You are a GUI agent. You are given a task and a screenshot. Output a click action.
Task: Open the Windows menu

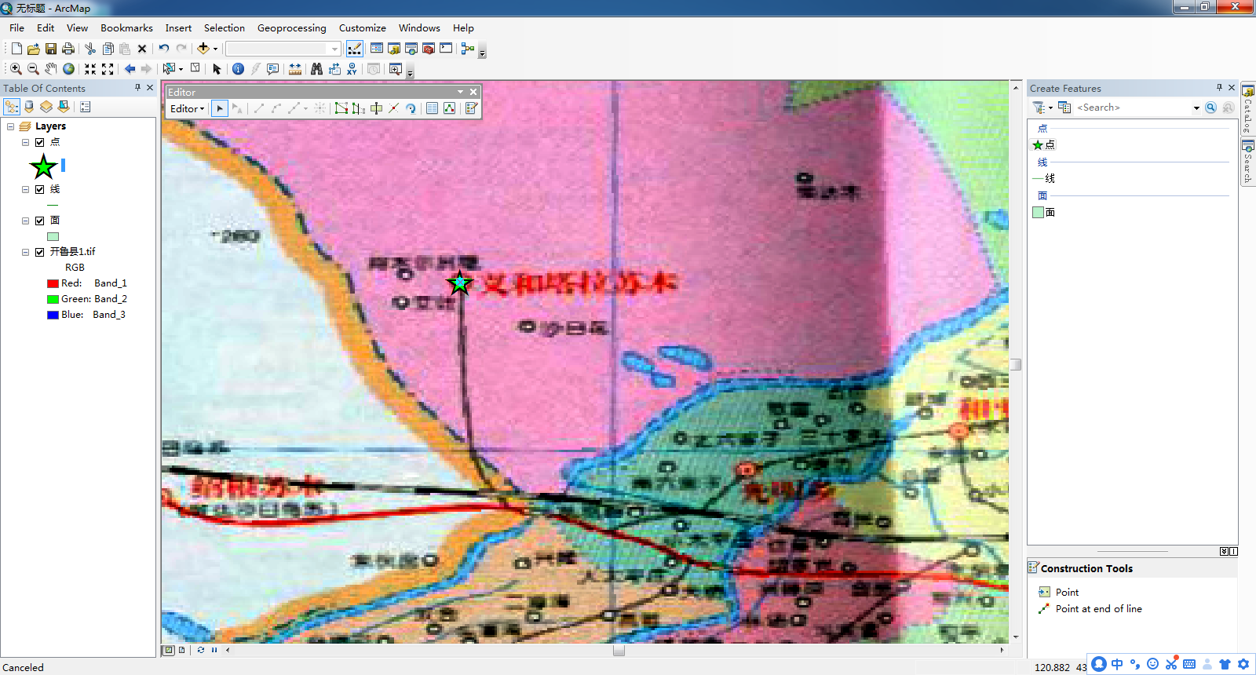pyautogui.click(x=419, y=27)
